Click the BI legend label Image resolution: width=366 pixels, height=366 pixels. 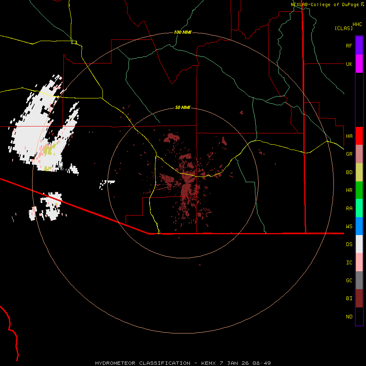349,298
